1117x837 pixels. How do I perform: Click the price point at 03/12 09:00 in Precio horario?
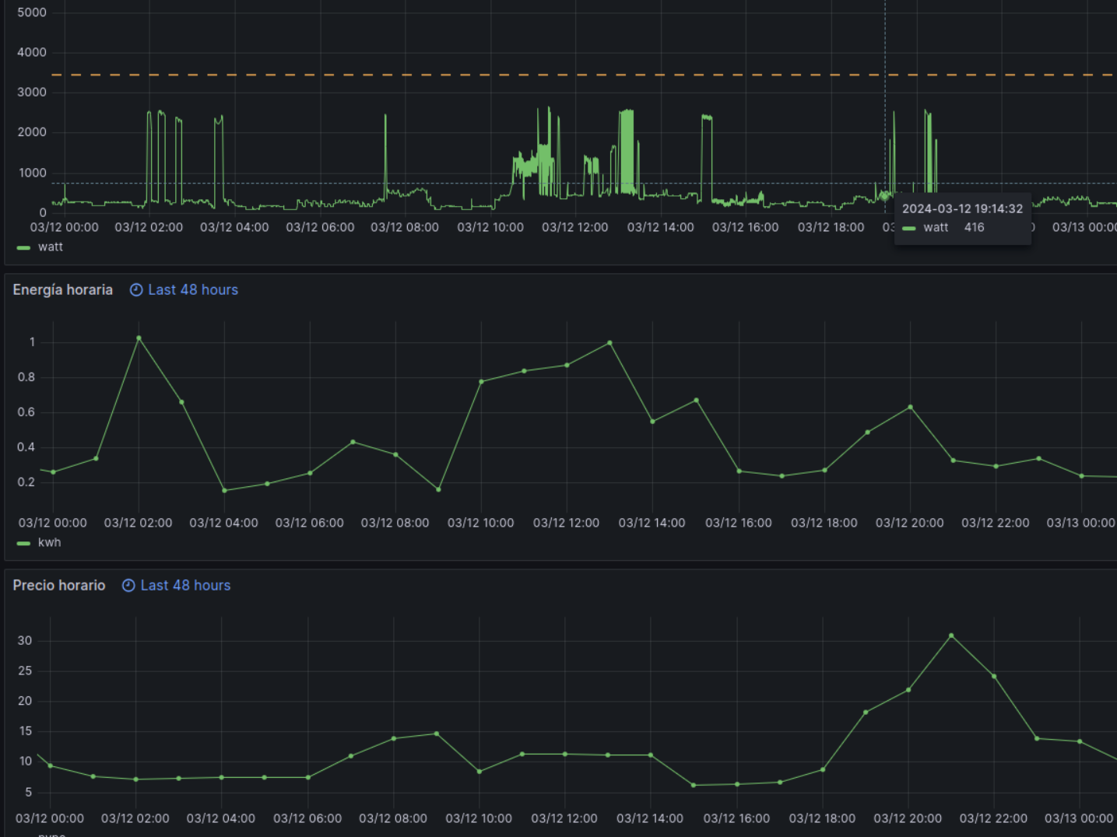[x=437, y=734]
